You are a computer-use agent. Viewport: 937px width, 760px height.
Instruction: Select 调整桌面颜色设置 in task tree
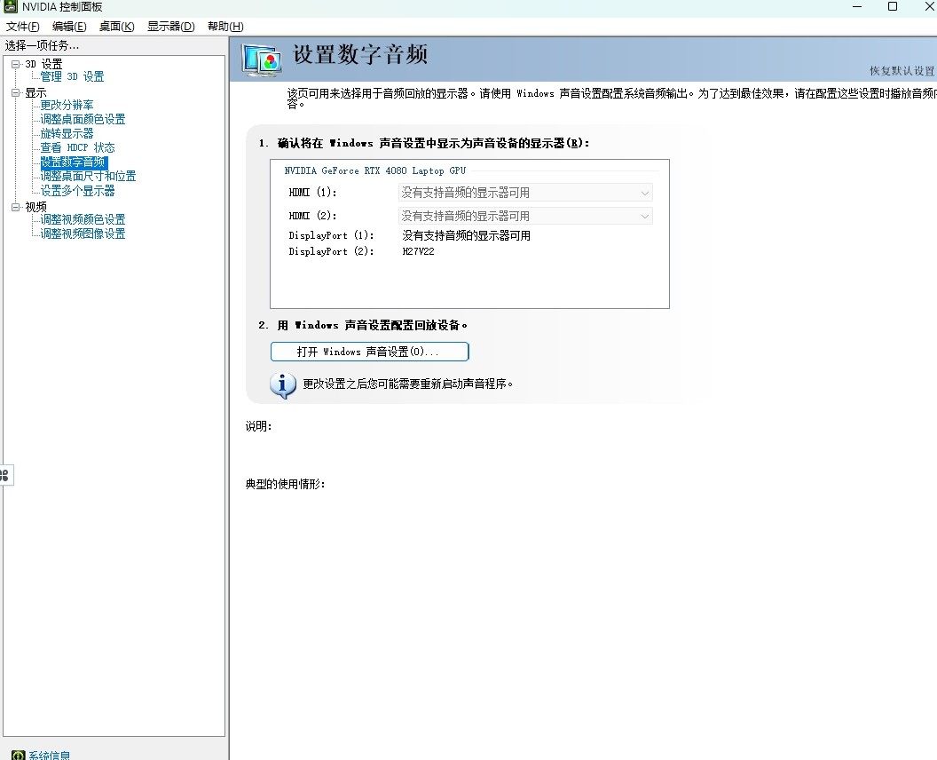83,119
